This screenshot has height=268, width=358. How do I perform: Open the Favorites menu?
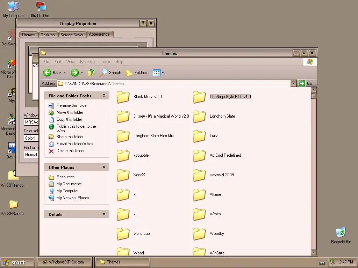pos(88,62)
